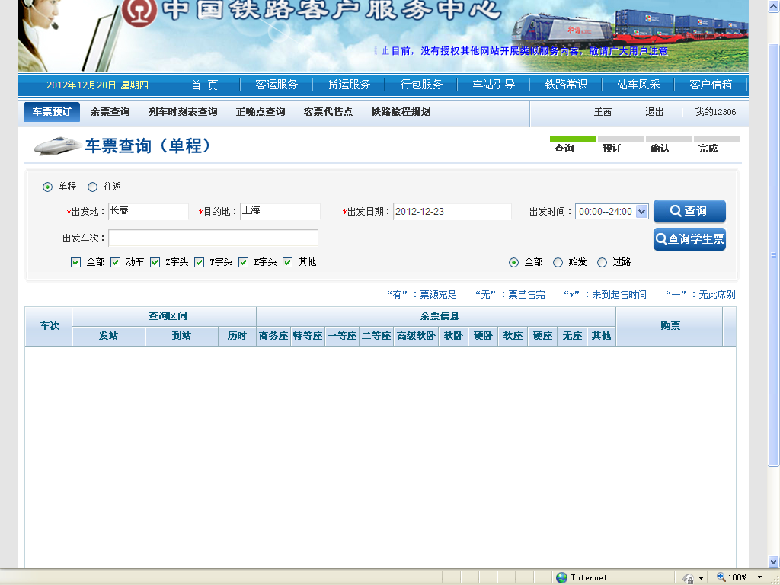Open the 客户信箱 menu
This screenshot has width=780, height=585.
[x=711, y=85]
